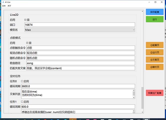
Task: Switch to ①配置页
Action: pyautogui.click(x=154, y=45)
